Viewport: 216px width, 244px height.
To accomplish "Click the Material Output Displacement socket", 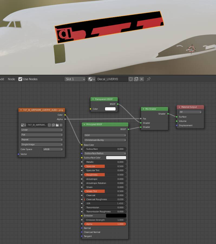I will 177,125.
